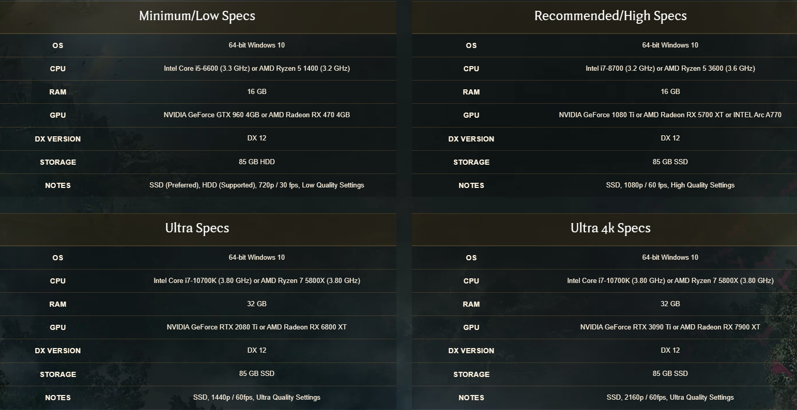Viewport: 797px width, 410px height.
Task: Click the 32 GB RAM value under Ultra 4k Specs
Action: tap(670, 304)
